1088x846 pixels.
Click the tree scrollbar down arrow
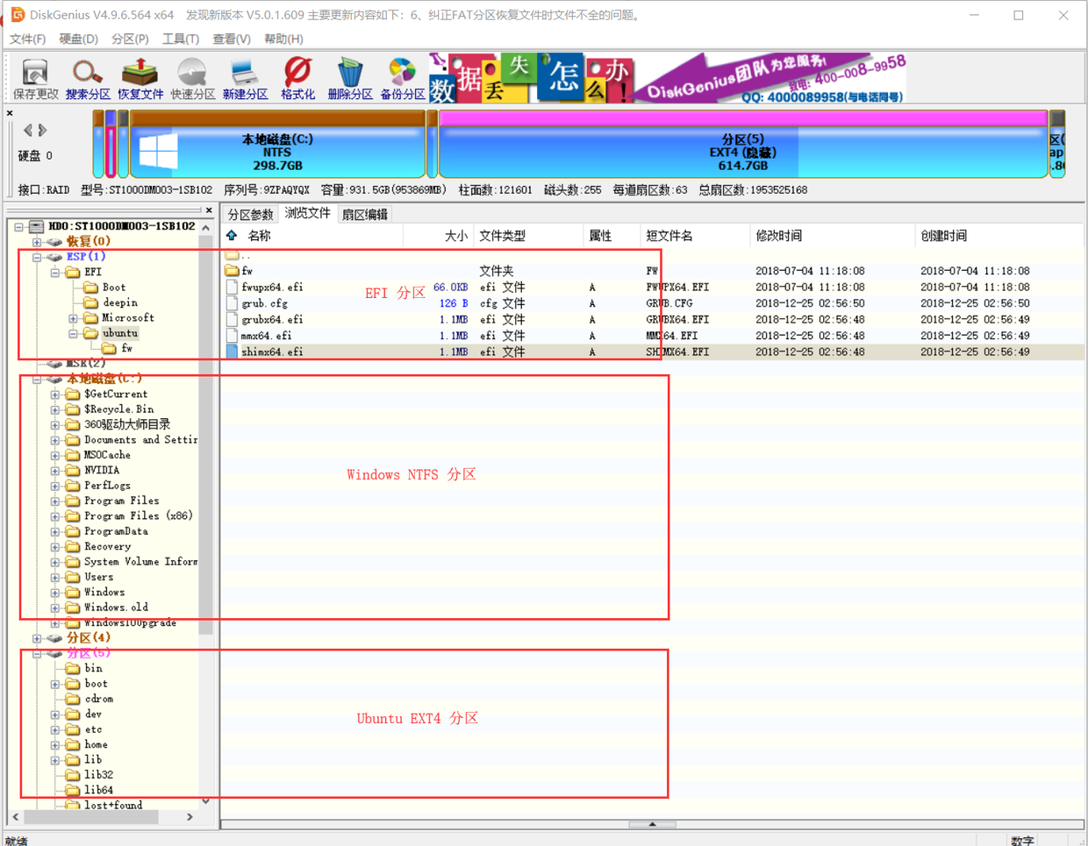tap(205, 800)
